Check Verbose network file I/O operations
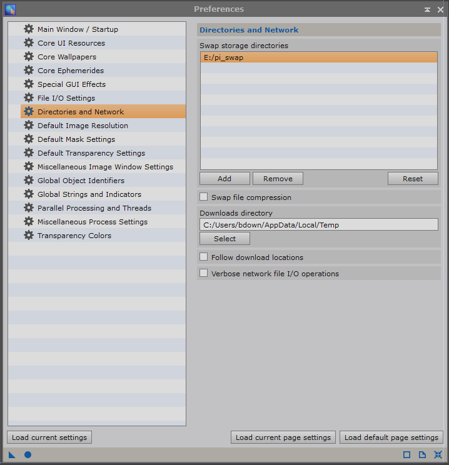This screenshot has width=449, height=465. pyautogui.click(x=204, y=273)
